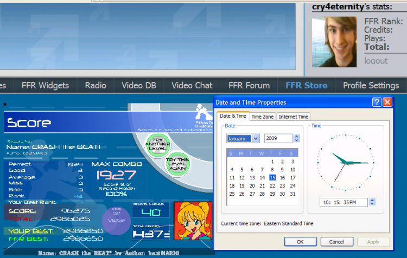This screenshot has width=407, height=258.
Task: Click cry4eternity's profile photo
Action: 334,42
